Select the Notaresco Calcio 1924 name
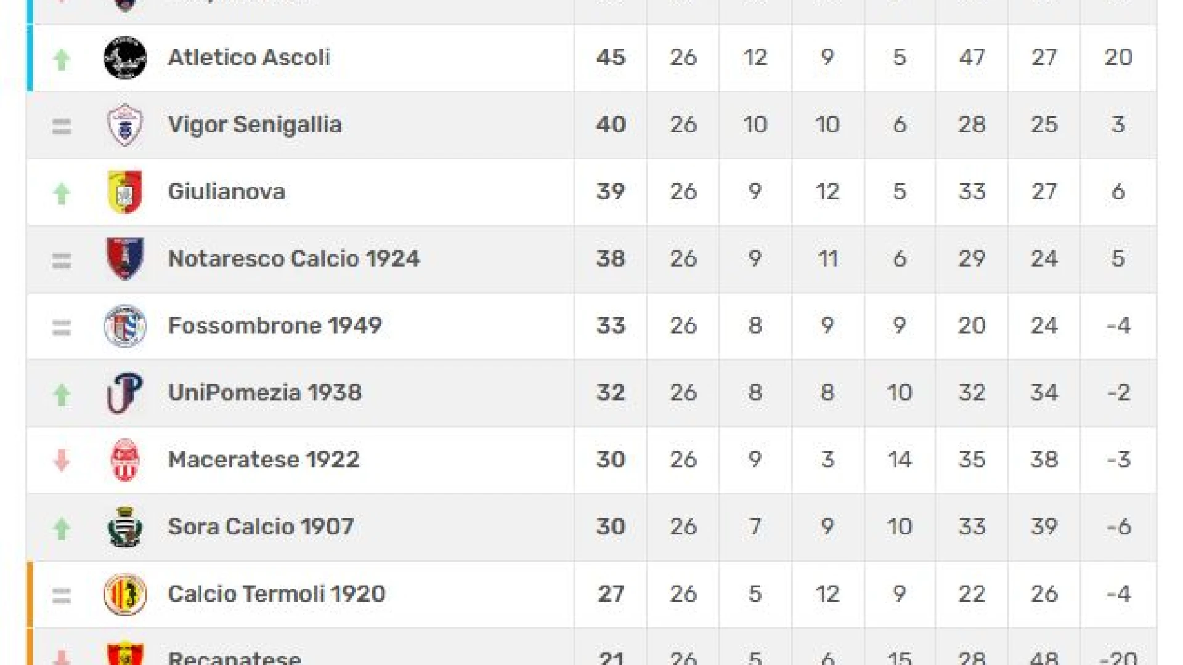 click(293, 259)
